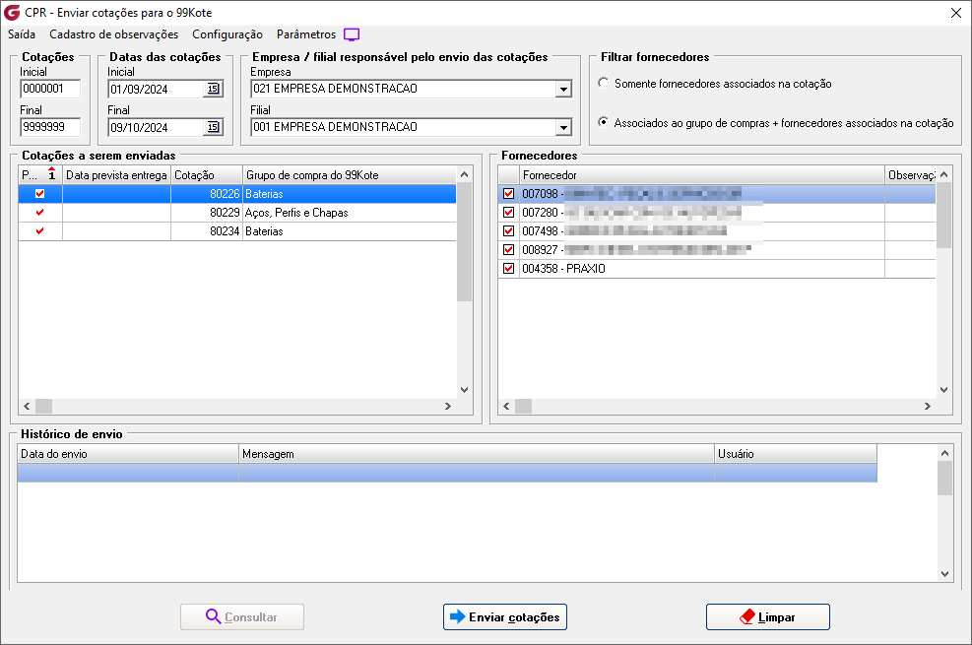The width and height of the screenshot is (972, 645).
Task: Click the Cotações Final field
Action: click(x=50, y=127)
